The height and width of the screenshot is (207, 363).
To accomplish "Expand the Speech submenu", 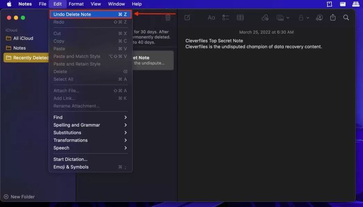I will click(90, 148).
